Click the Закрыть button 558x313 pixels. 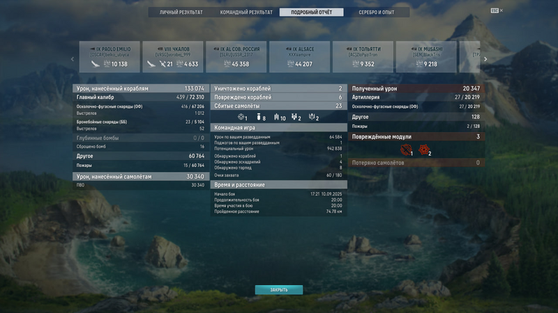coord(279,290)
